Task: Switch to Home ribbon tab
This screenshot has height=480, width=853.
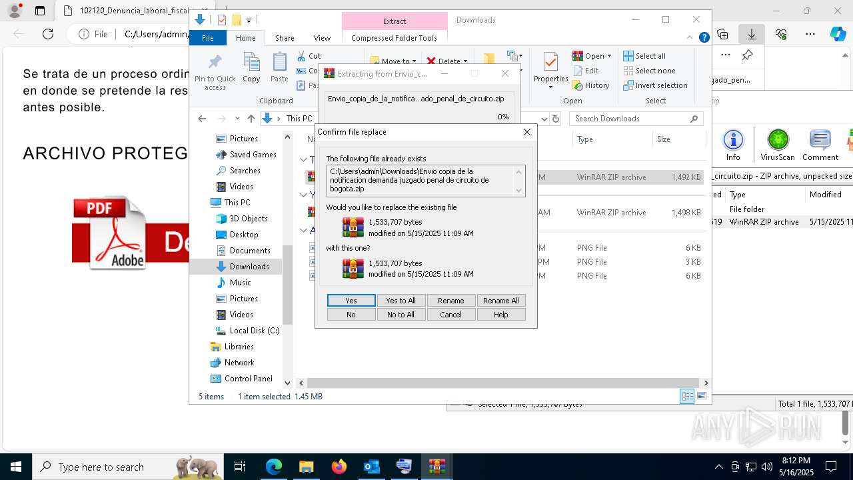Action: (245, 38)
